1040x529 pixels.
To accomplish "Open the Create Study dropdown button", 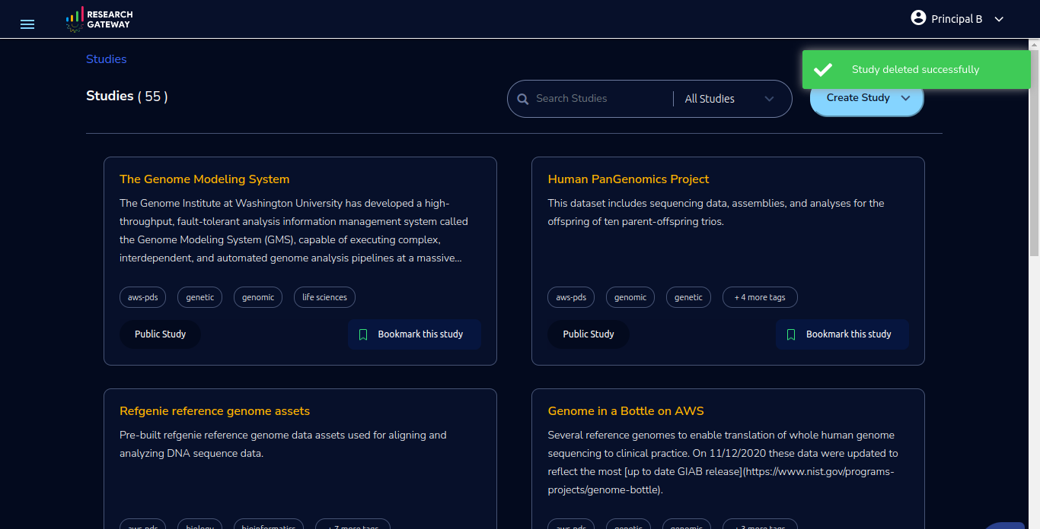I will (867, 98).
